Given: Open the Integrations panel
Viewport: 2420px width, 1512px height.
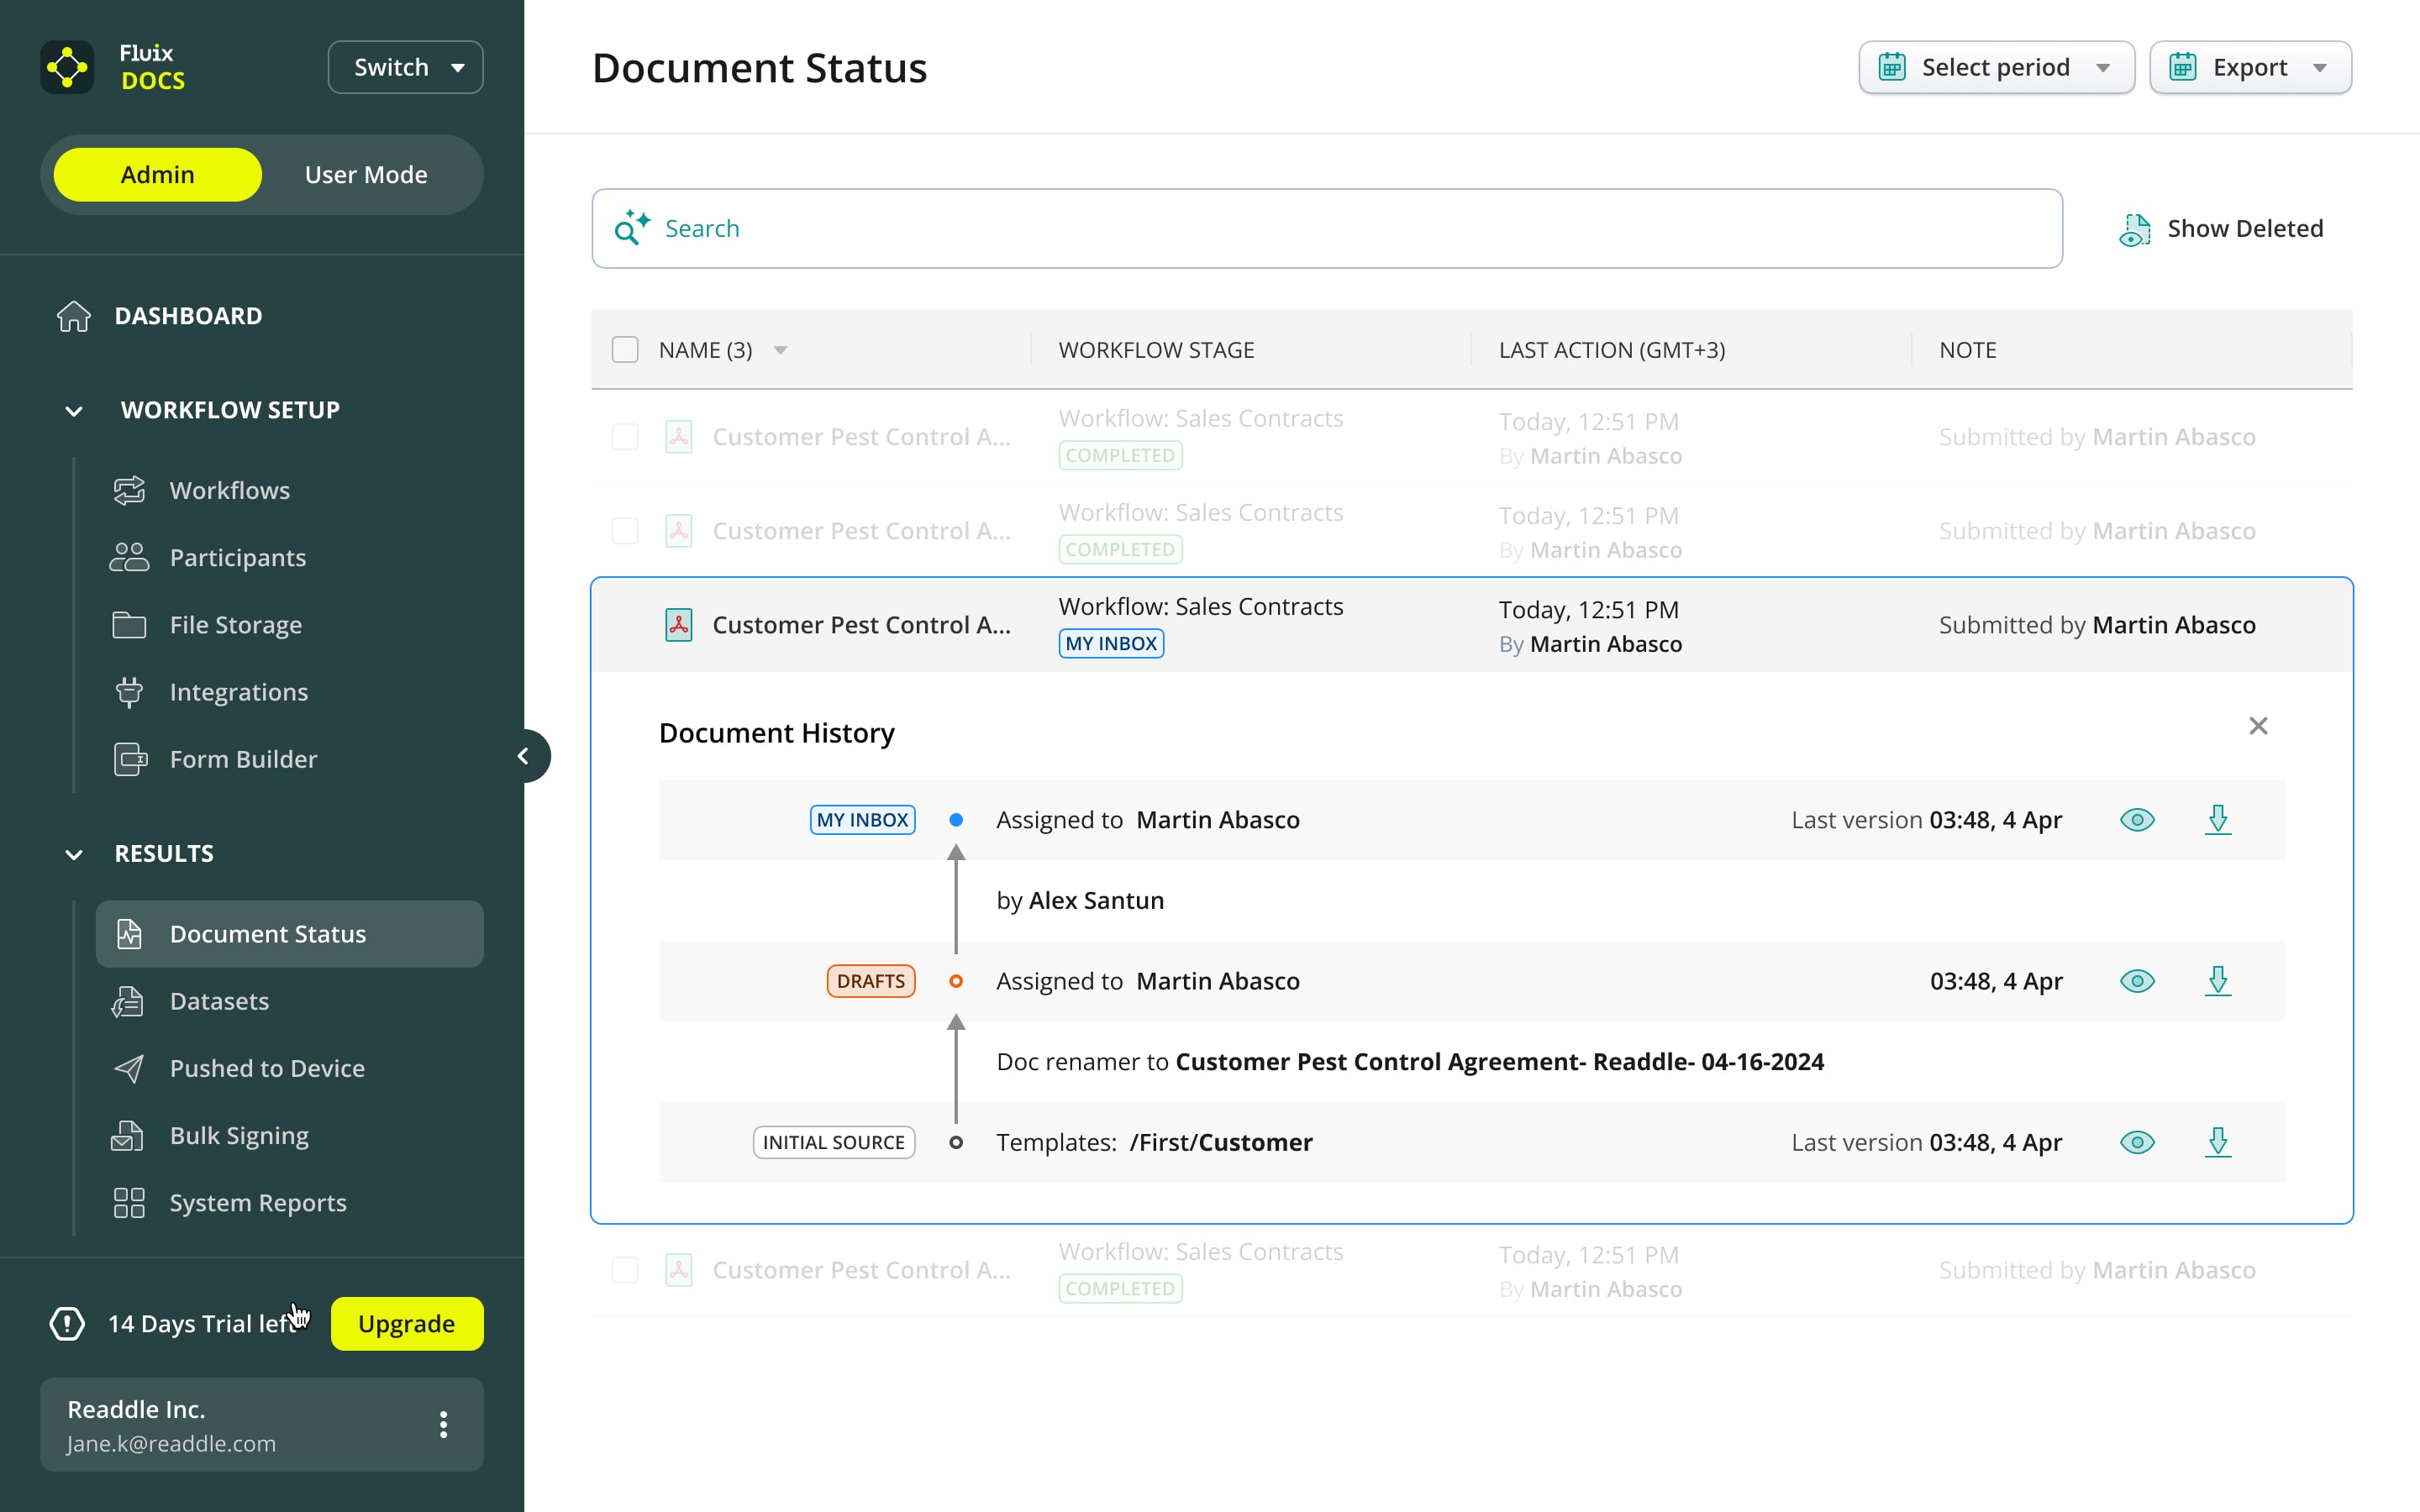Looking at the screenshot, I should pos(238,691).
